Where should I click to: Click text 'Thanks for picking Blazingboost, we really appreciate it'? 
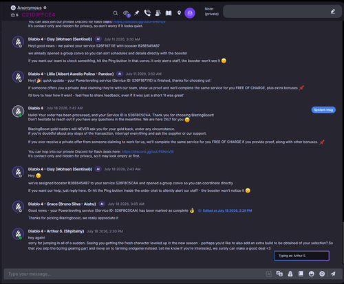pyautogui.click(x=74, y=218)
